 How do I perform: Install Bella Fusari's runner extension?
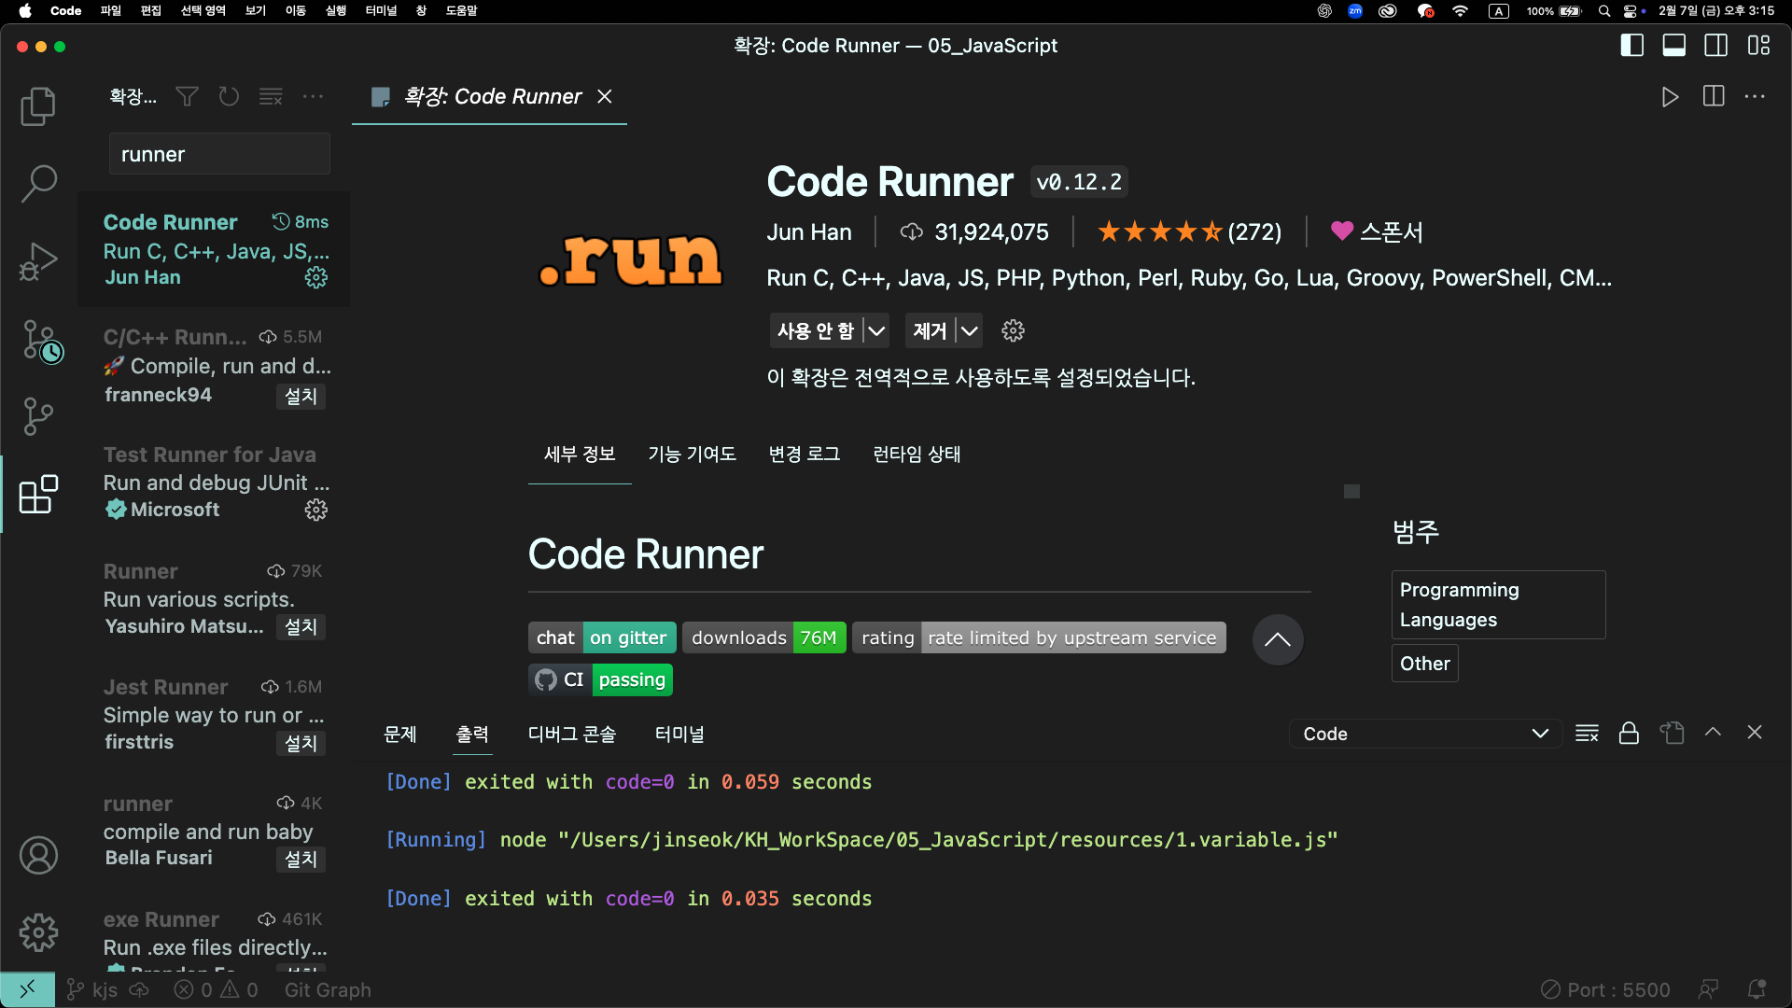[x=301, y=859]
